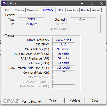The width and height of the screenshot is (107, 106).
Task: Go to the SPD tab
Action: coord(60,10)
